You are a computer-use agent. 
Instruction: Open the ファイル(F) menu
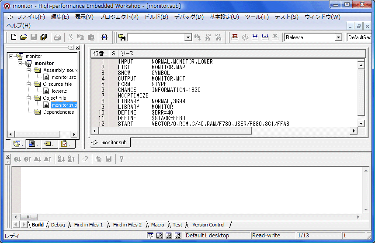pyautogui.click(x=30, y=17)
